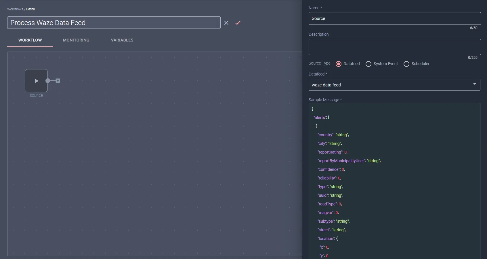Screen dimensions: 487x259
Task: Open the waze-data-feed Datafeed dropdown
Action: click(x=394, y=85)
